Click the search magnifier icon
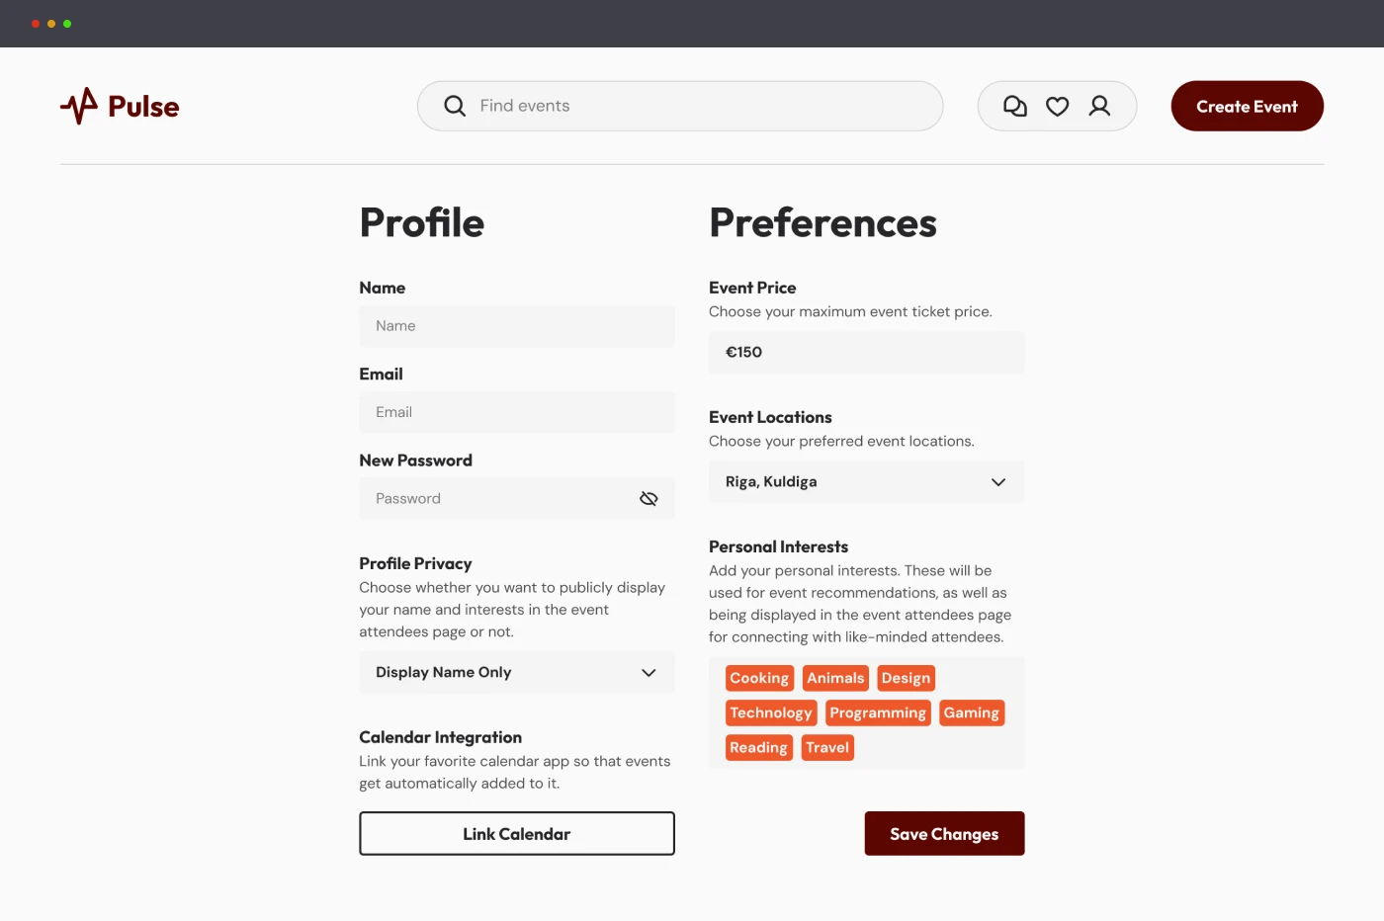 coord(455,106)
